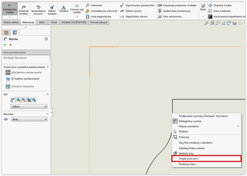Viewport: 247px width, 176px height.
Task: Collapse Pomocnicze narzędzia wymiarowania section
Action: (x=48, y=67)
